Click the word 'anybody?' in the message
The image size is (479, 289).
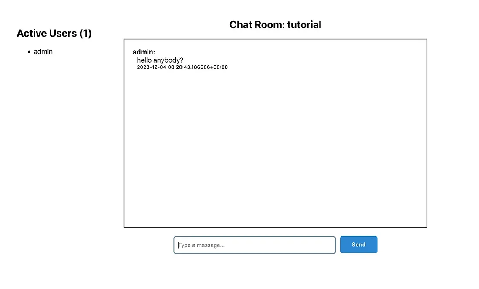tap(169, 60)
